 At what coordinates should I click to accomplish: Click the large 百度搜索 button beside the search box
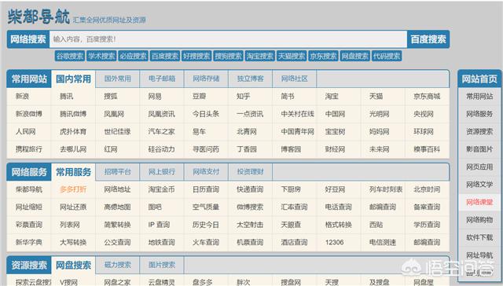click(x=428, y=39)
